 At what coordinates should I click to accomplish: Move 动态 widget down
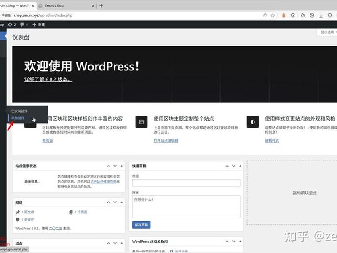115,243
